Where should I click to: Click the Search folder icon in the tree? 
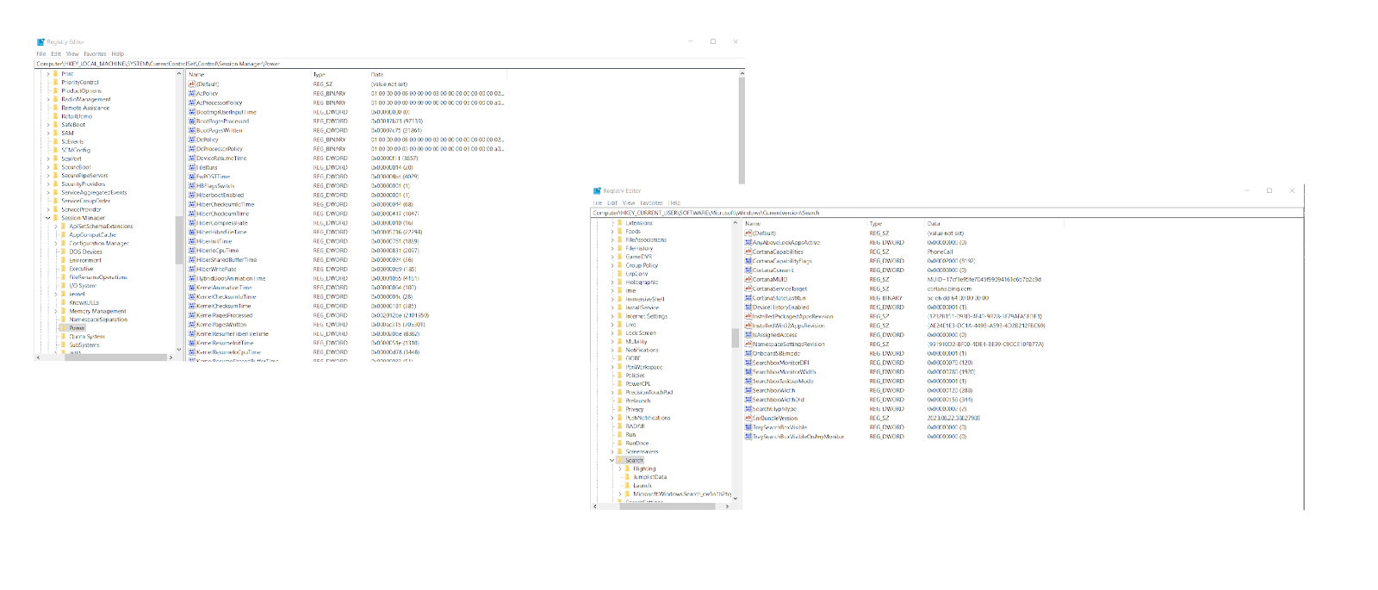(x=620, y=460)
